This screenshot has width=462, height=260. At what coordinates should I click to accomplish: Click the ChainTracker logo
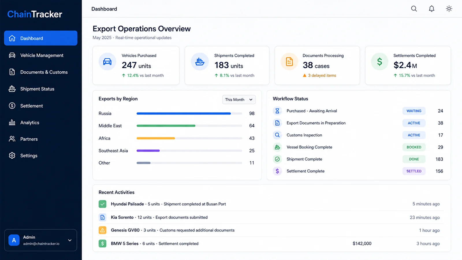(x=35, y=14)
